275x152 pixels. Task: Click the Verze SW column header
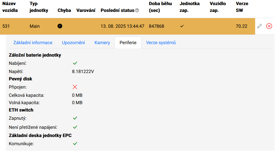242,7
